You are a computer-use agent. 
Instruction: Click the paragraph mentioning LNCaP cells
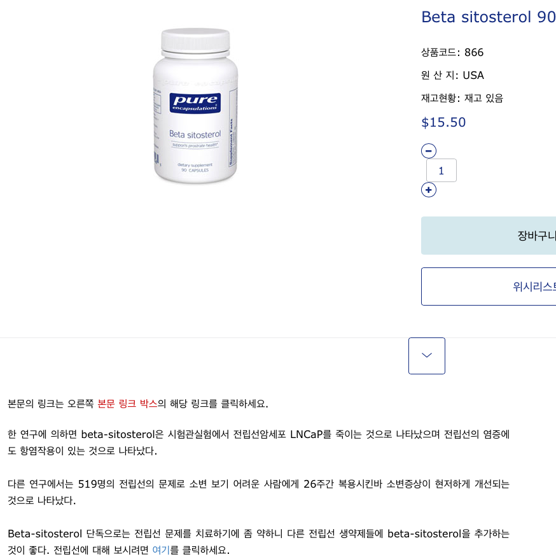[258, 442]
